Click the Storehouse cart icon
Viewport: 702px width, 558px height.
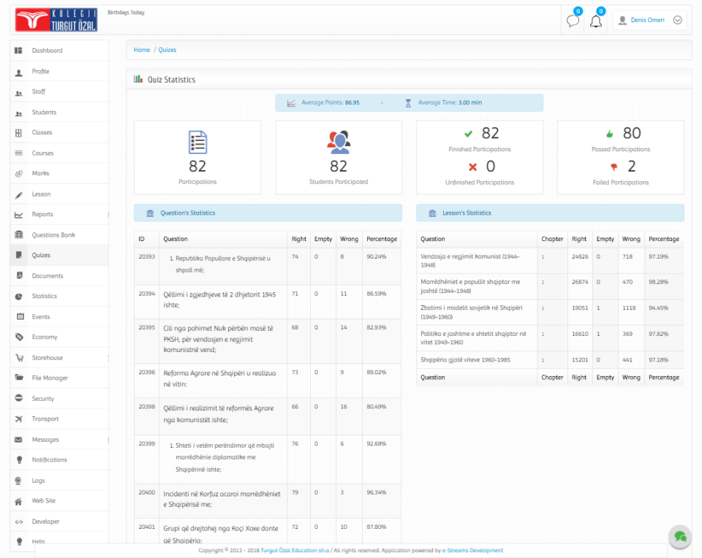pos(19,358)
